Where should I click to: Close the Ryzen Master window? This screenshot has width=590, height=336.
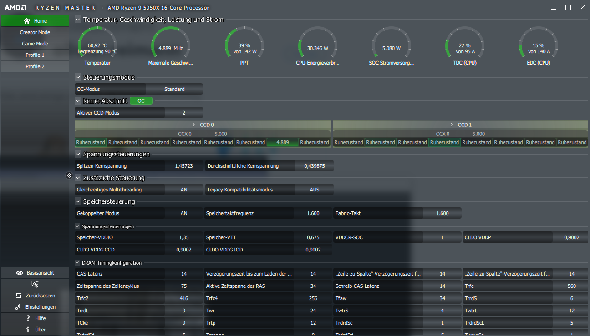point(583,7)
